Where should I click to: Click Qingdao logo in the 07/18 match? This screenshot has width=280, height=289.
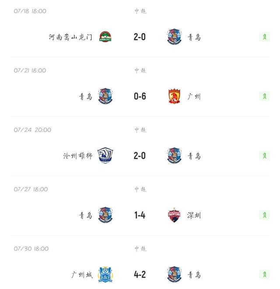pos(175,37)
